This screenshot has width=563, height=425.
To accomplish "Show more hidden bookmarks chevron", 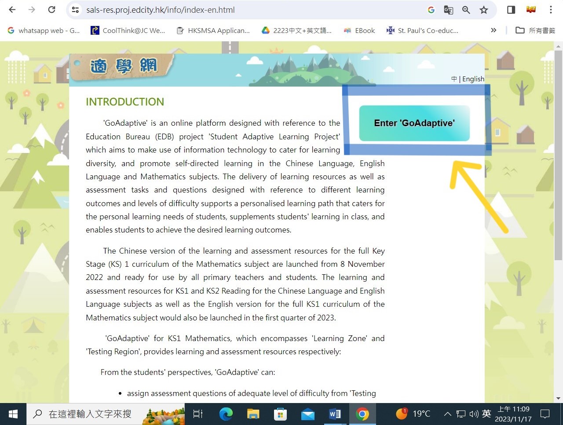I will tap(494, 30).
